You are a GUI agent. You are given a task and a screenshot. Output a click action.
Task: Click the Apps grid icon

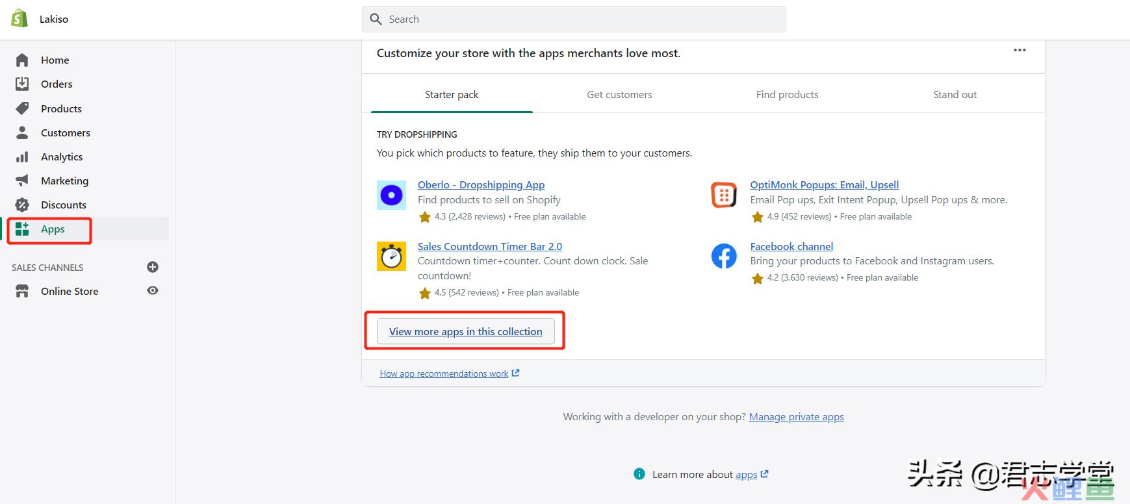(22, 229)
